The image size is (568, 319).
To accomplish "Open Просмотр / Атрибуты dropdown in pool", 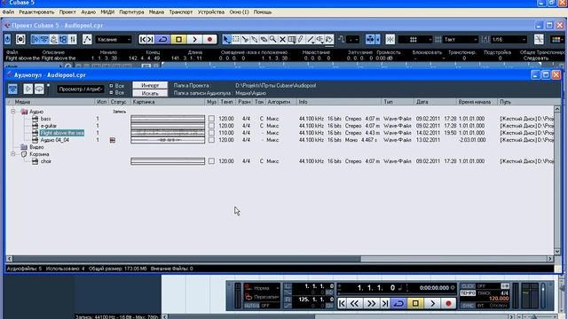I will click(81, 89).
